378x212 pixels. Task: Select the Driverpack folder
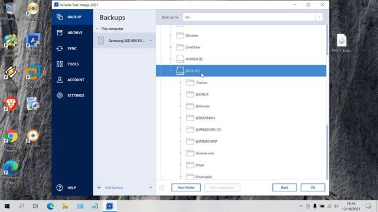click(203, 177)
